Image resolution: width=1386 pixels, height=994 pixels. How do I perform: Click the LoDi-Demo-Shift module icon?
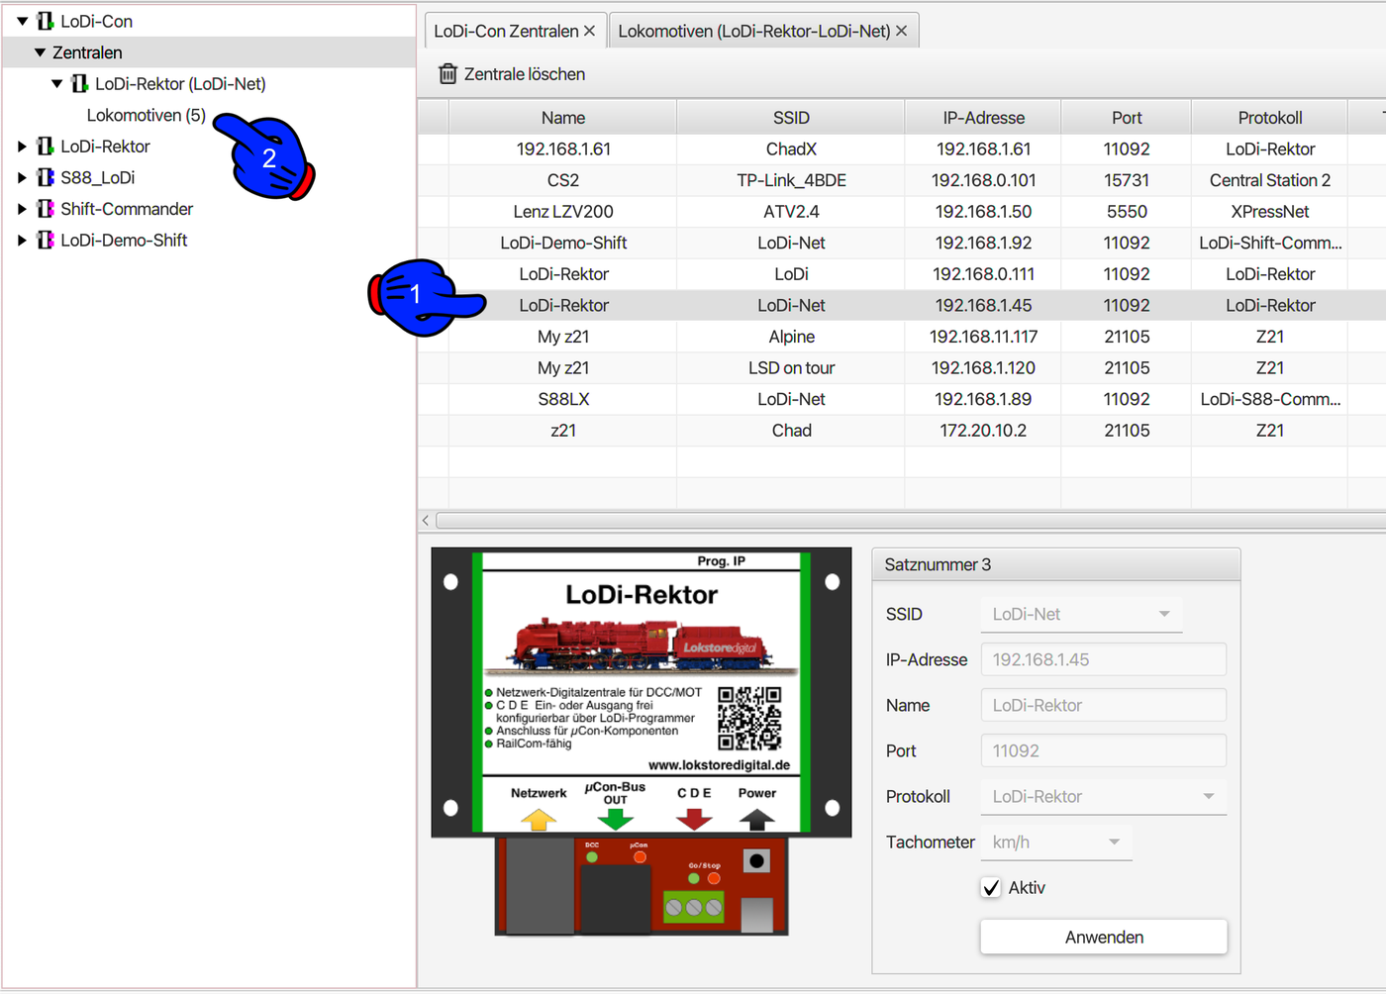[46, 240]
